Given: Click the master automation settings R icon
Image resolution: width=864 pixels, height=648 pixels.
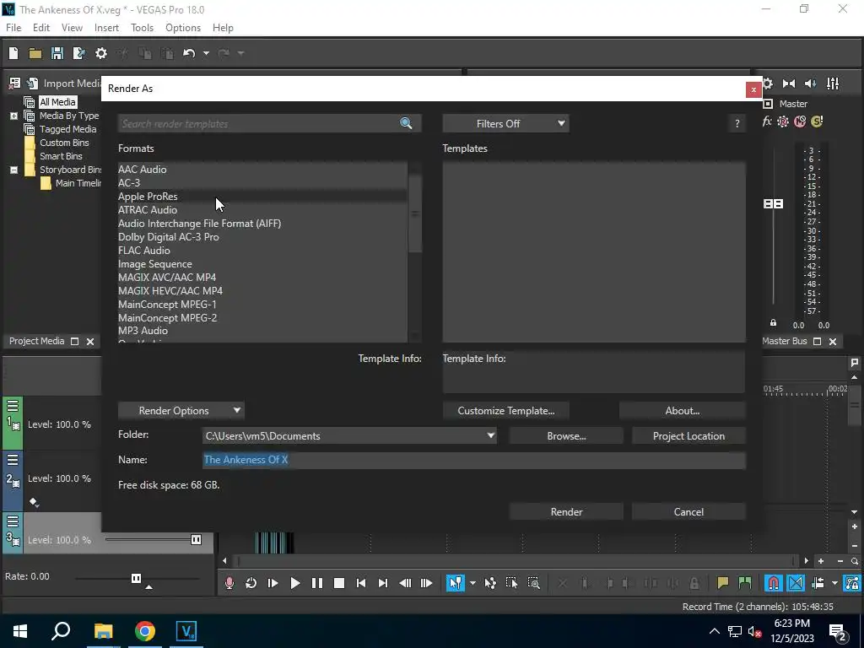Looking at the screenshot, I should point(783,121).
